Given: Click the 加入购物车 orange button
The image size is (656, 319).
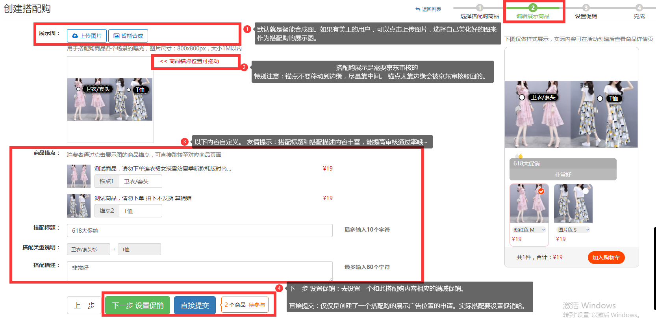Looking at the screenshot, I should pos(606,258).
